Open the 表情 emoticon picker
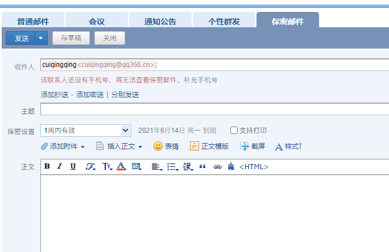This screenshot has width=389, height=252. [166, 146]
